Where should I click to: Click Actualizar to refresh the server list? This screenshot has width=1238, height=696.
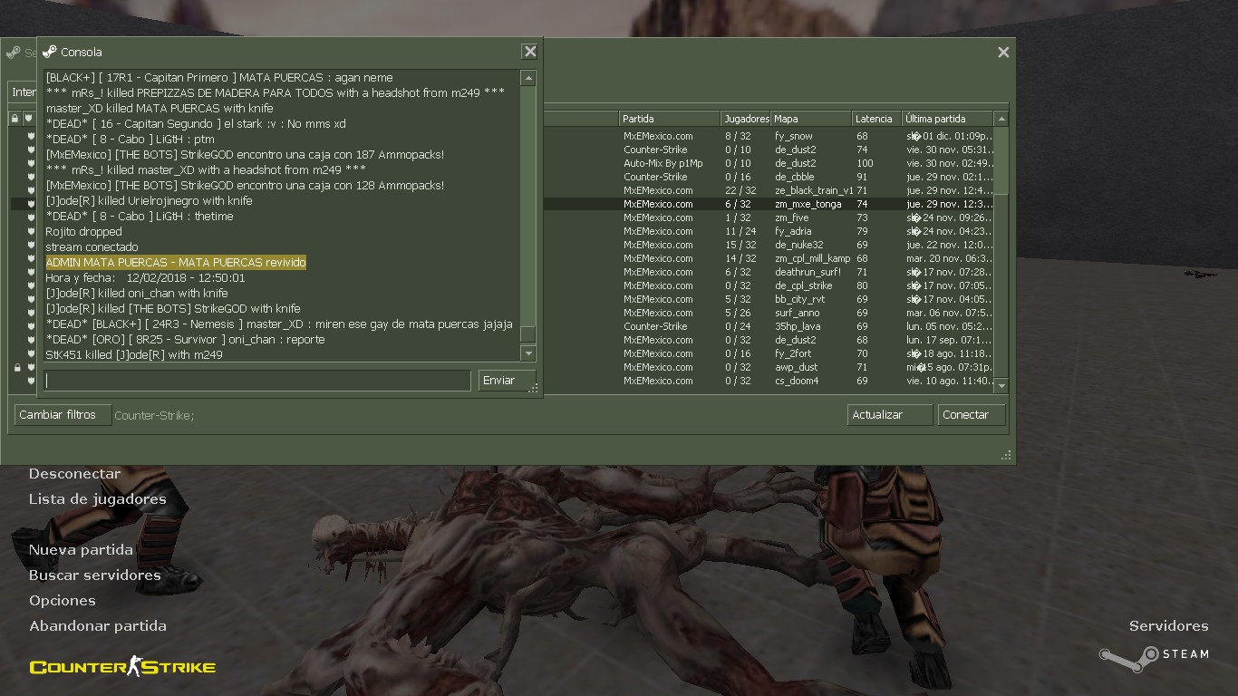coord(890,414)
